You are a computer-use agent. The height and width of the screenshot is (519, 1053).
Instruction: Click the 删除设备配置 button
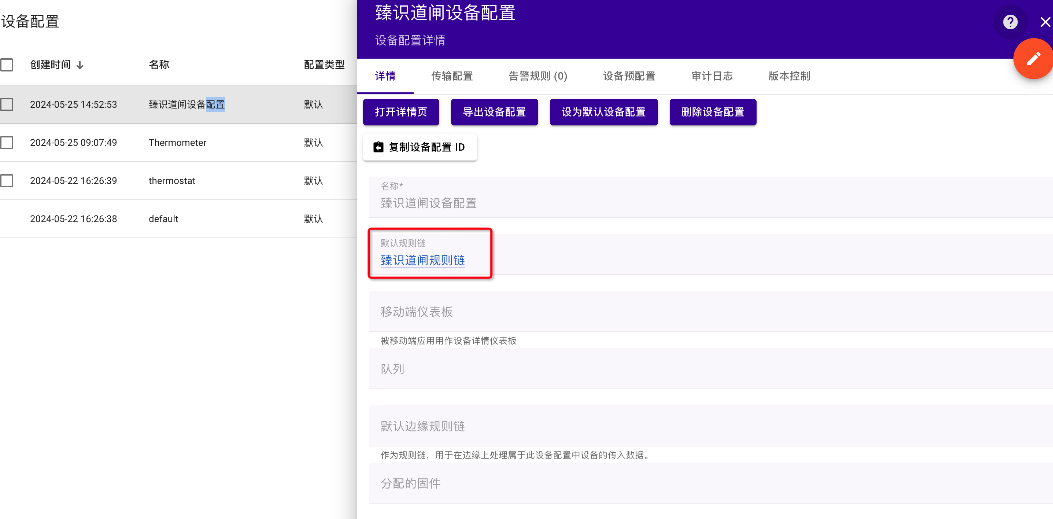pyautogui.click(x=713, y=112)
